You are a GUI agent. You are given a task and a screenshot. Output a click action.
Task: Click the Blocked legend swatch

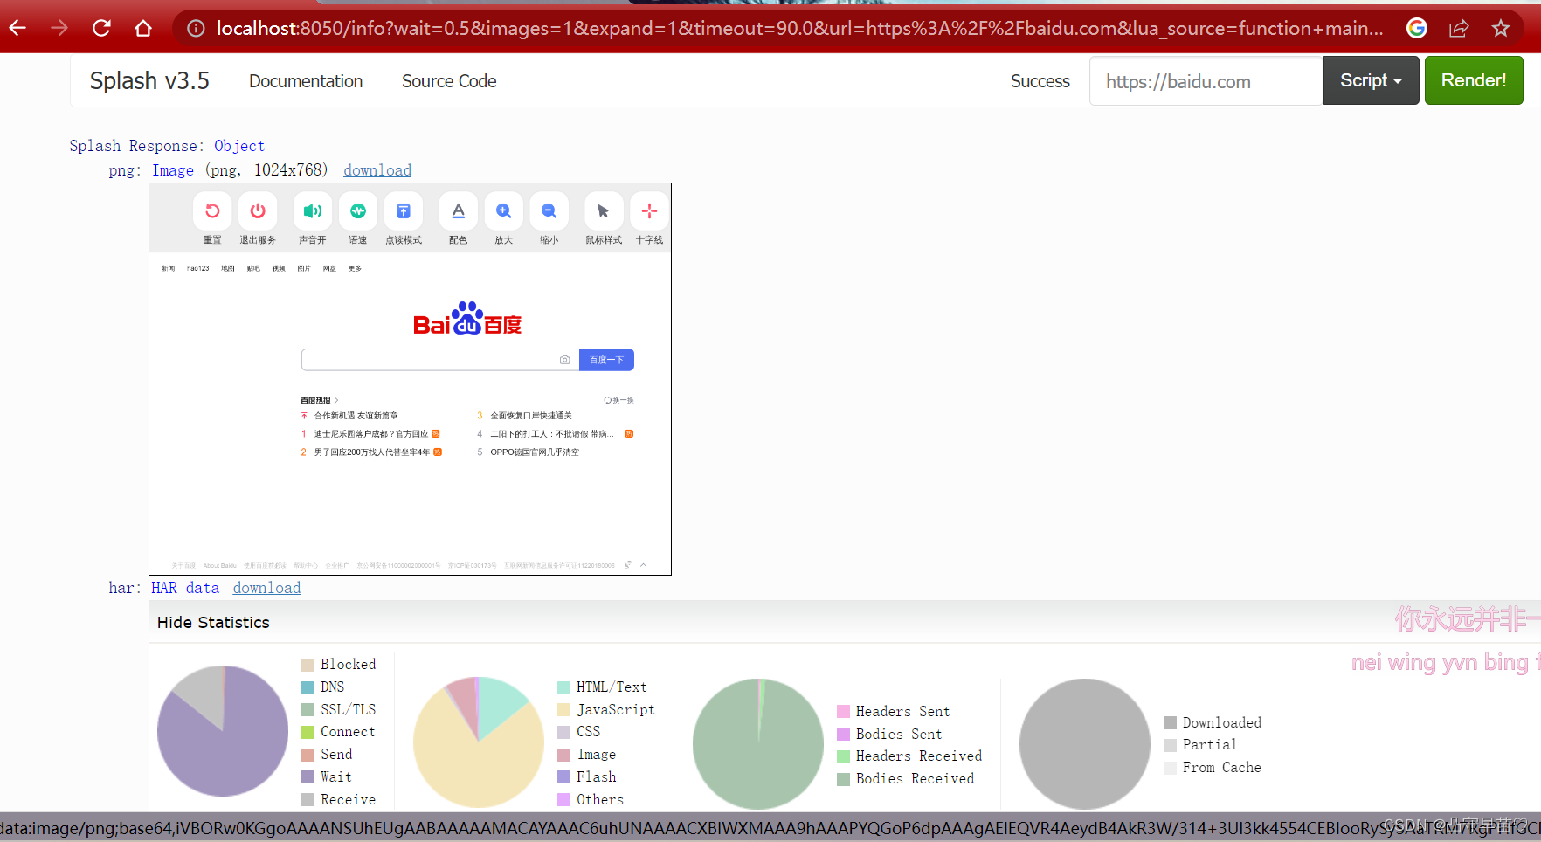click(308, 665)
